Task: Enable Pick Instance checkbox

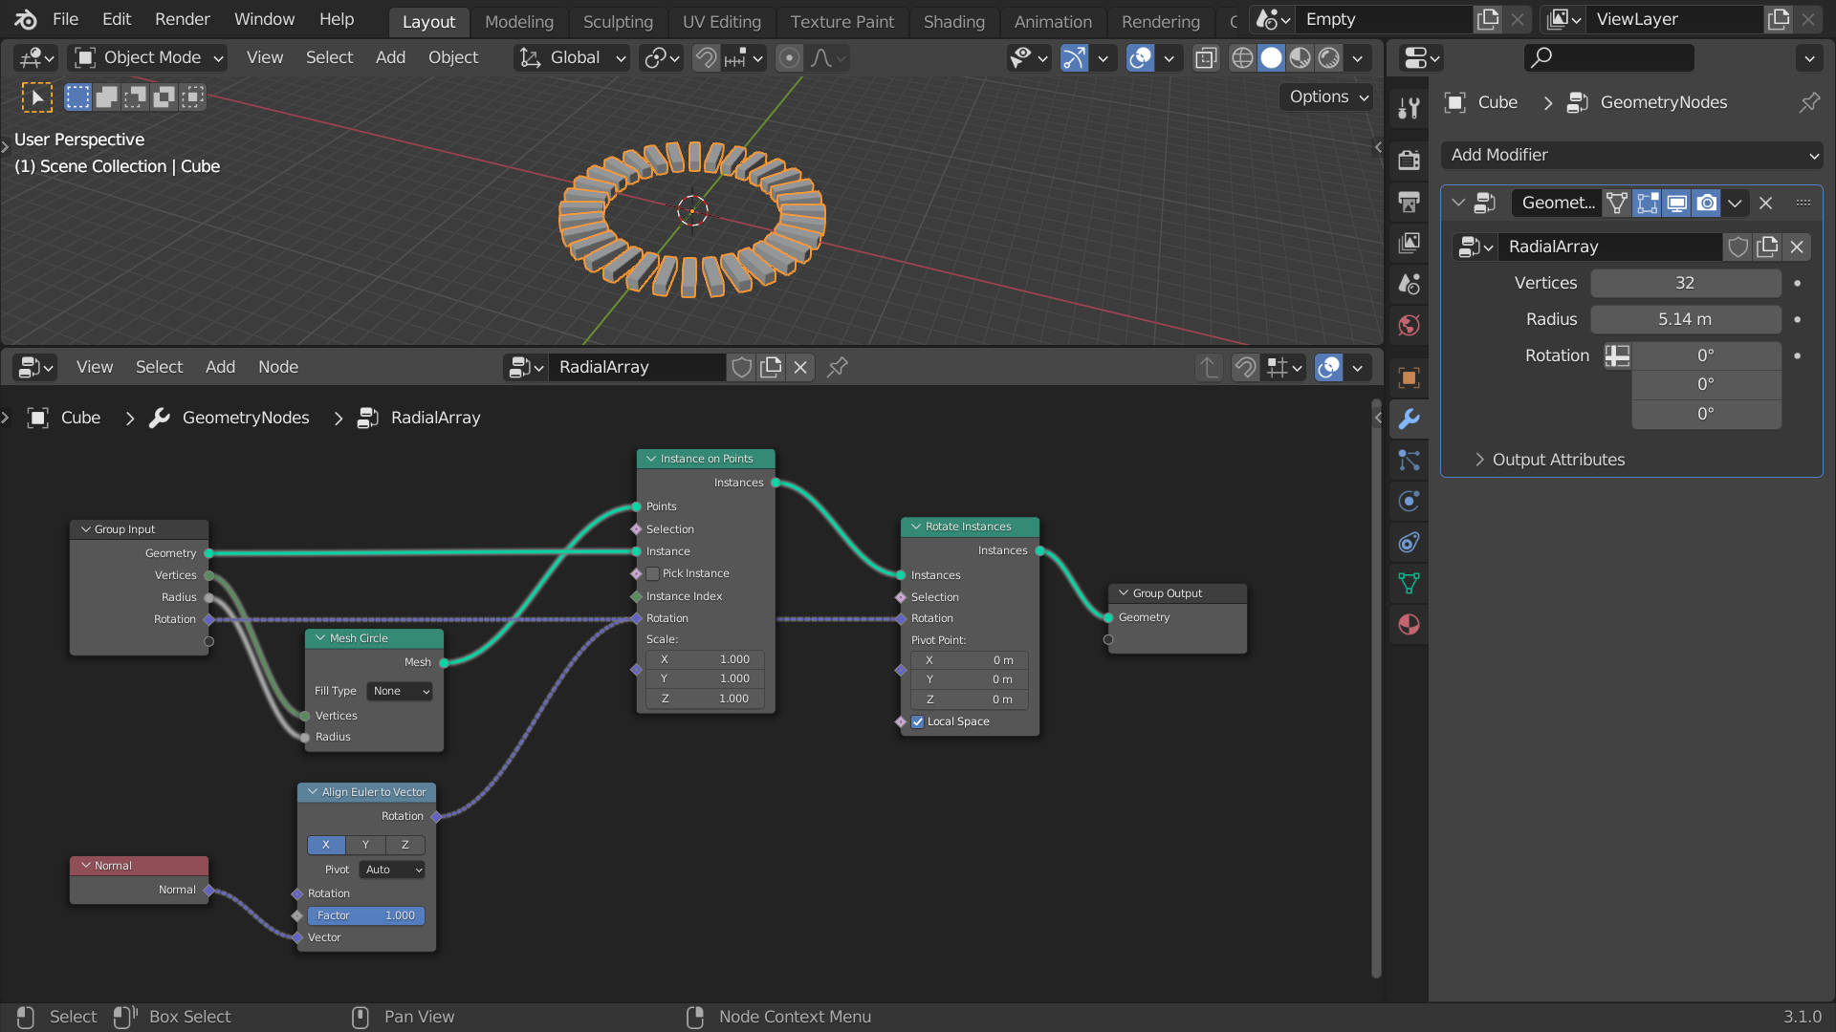Action: click(x=652, y=573)
